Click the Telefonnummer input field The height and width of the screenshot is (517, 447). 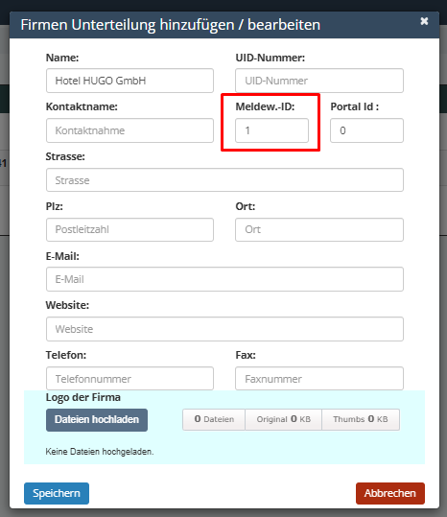[x=129, y=379]
